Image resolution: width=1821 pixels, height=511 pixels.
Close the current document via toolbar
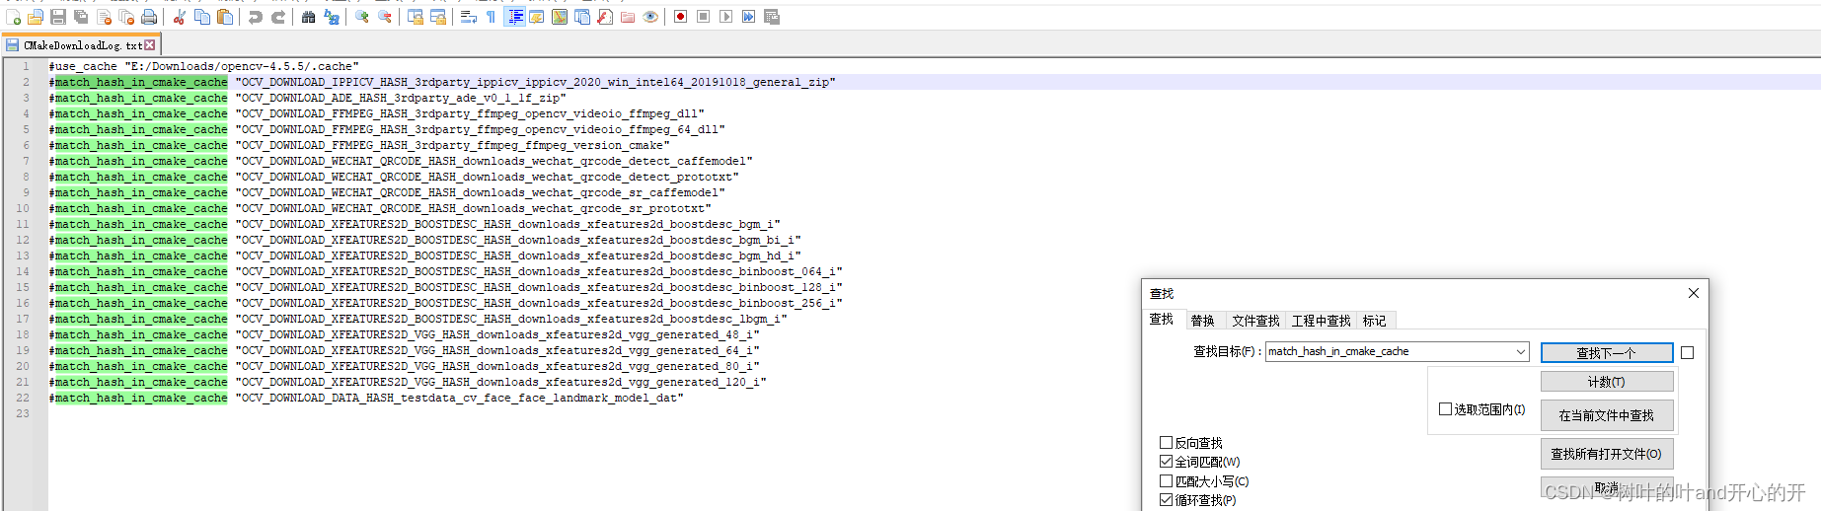coord(104,17)
